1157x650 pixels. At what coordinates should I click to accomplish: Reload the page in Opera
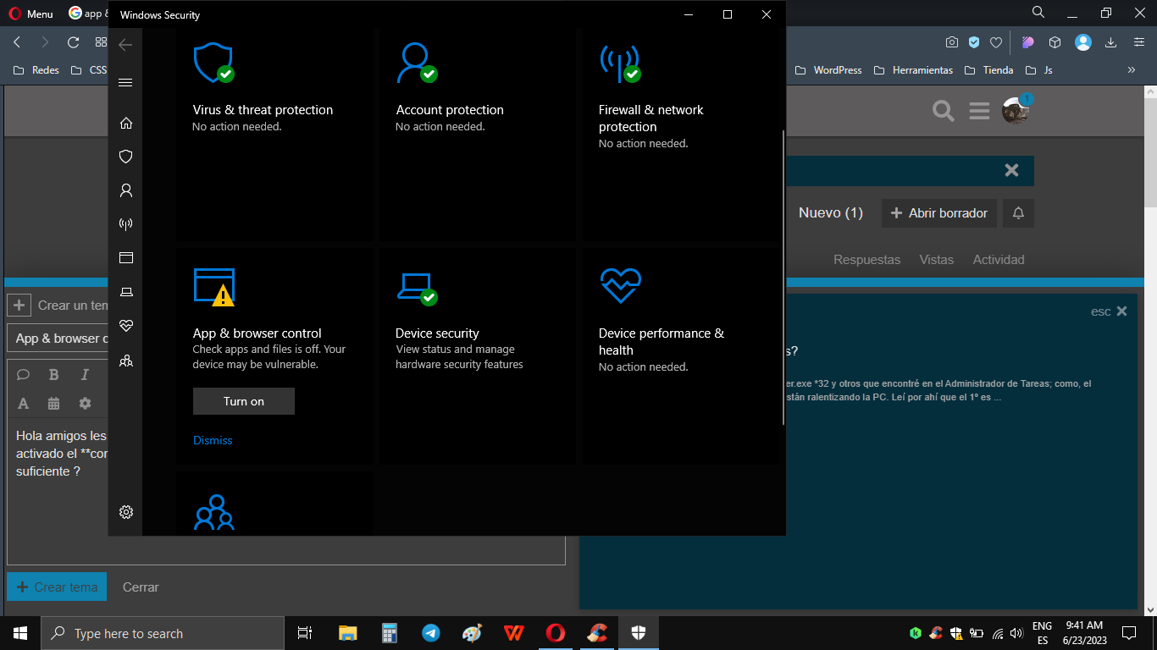(73, 42)
